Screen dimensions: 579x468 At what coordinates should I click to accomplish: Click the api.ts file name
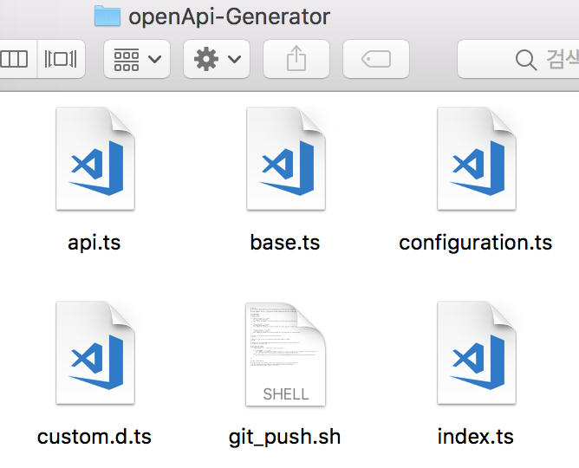click(94, 243)
